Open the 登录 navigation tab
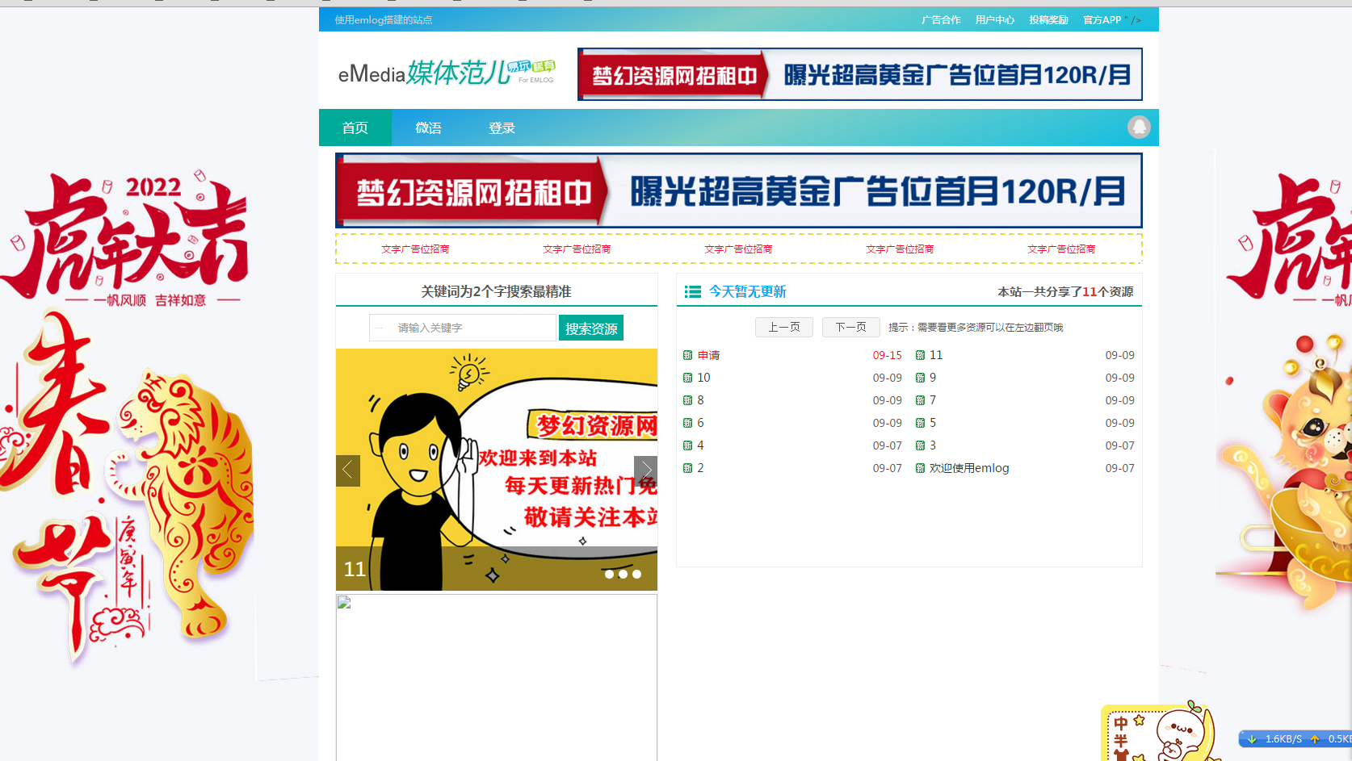 tap(502, 128)
